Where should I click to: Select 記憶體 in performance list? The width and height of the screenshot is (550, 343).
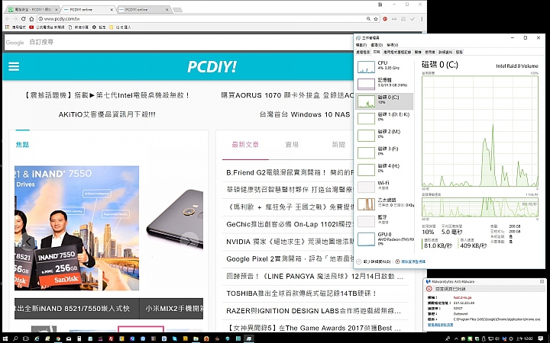pos(385,84)
